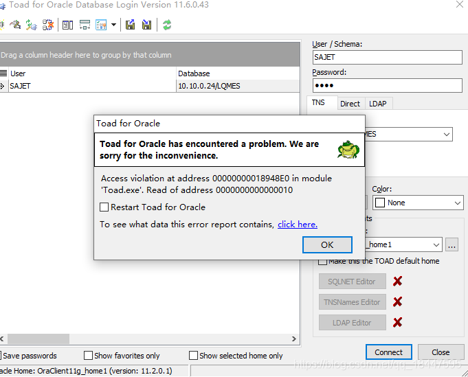The width and height of the screenshot is (468, 377).
Task: Click into the Password field
Action: point(387,85)
